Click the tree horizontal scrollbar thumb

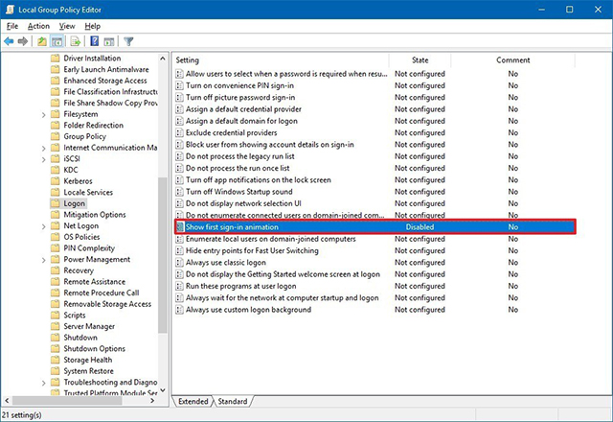tap(66, 401)
